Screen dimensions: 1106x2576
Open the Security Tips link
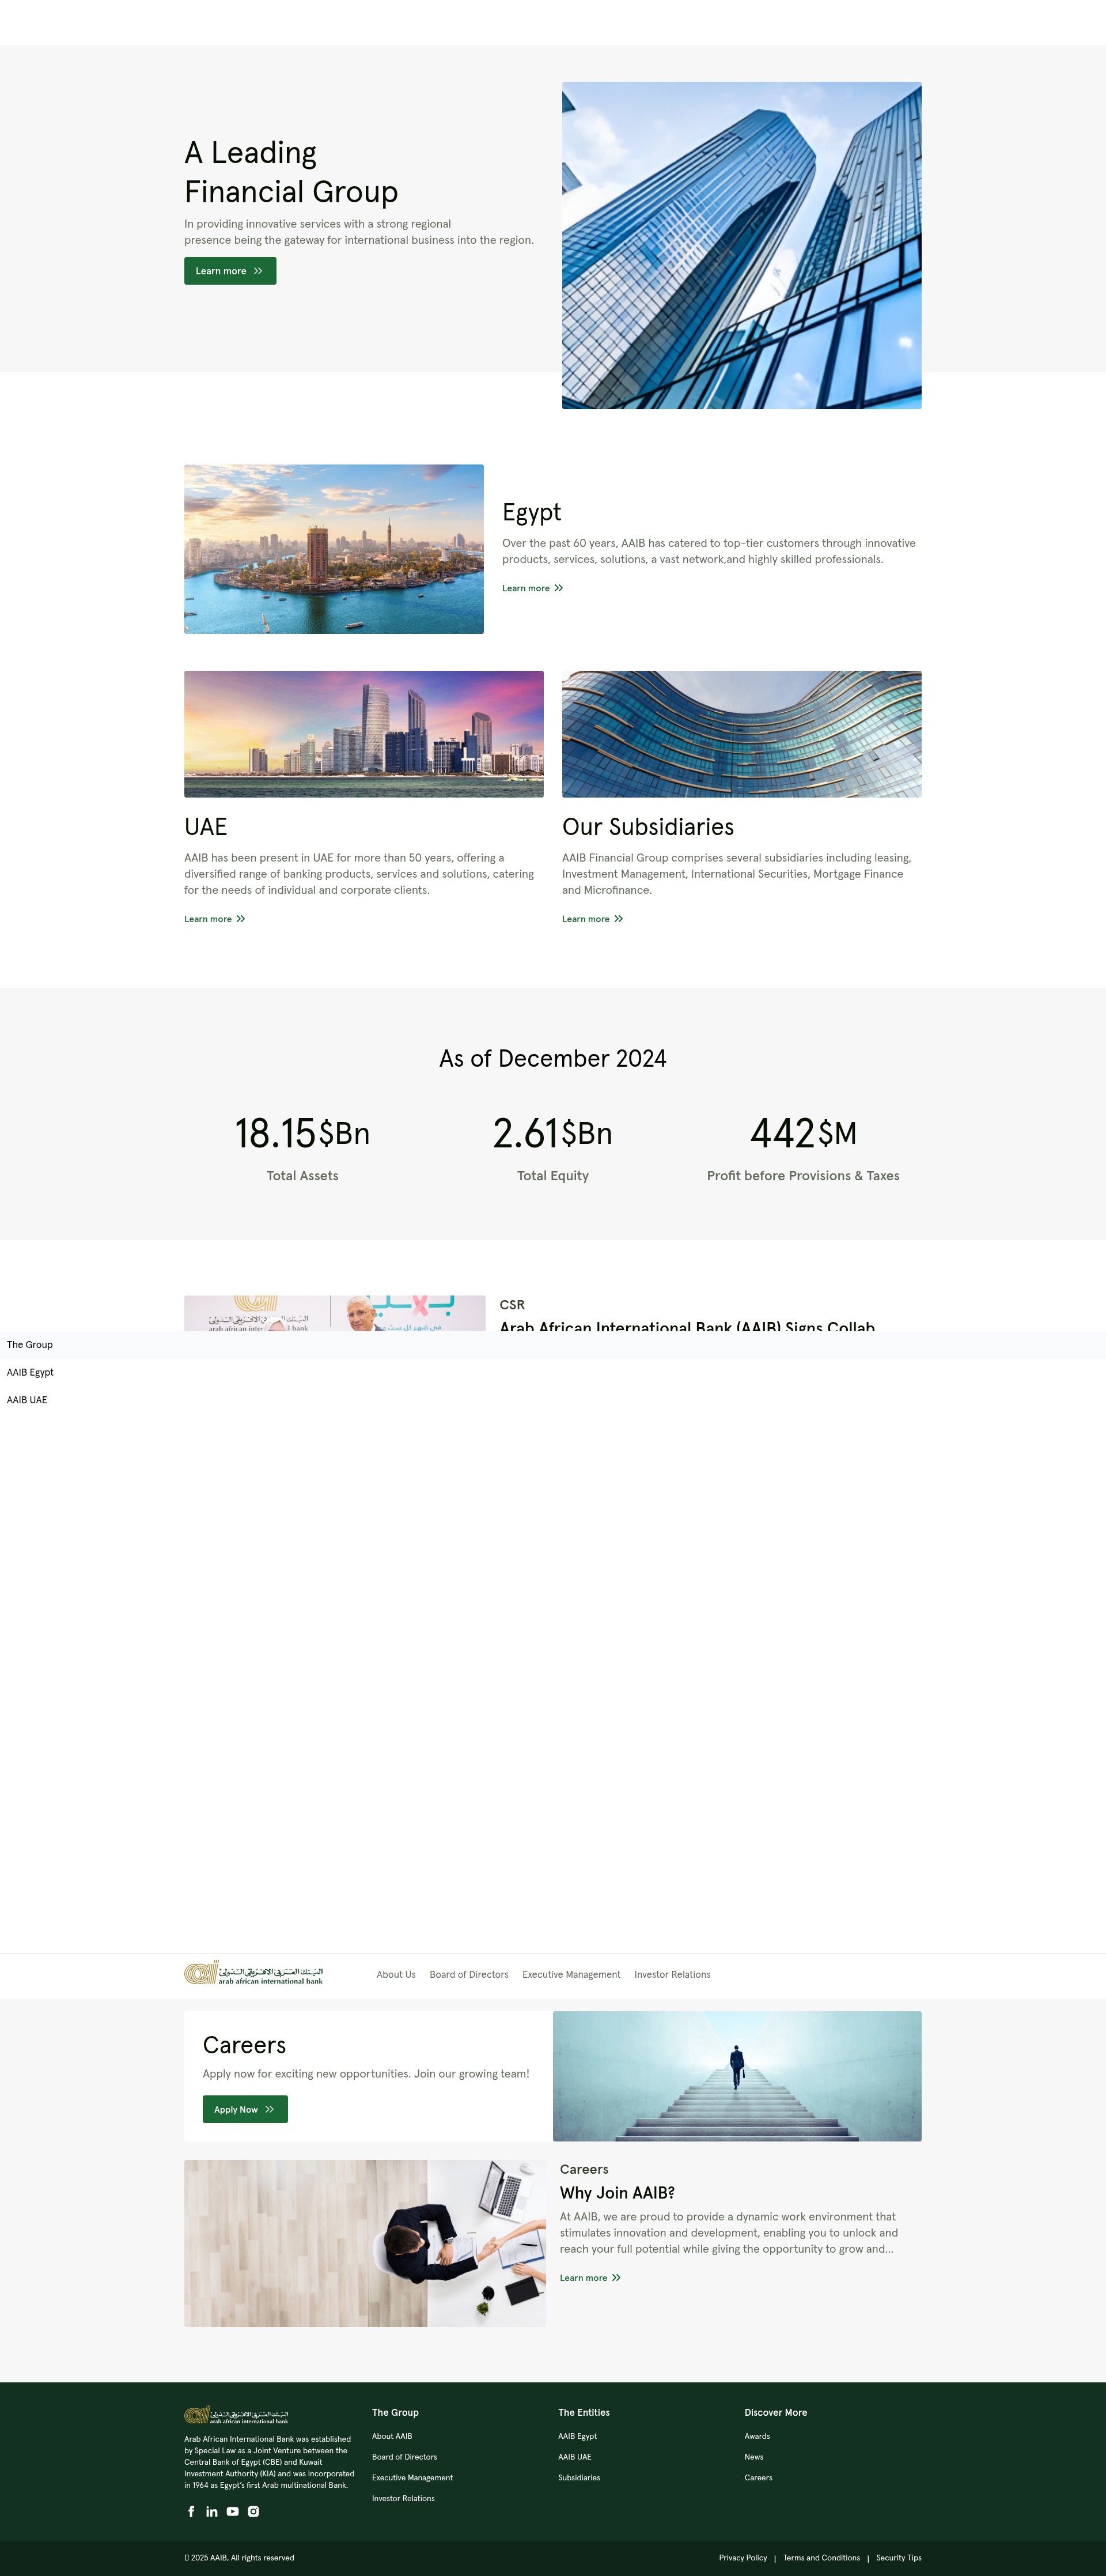(899, 2558)
